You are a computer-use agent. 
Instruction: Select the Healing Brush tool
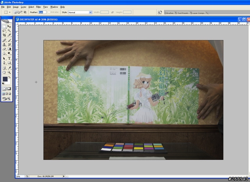4,41
